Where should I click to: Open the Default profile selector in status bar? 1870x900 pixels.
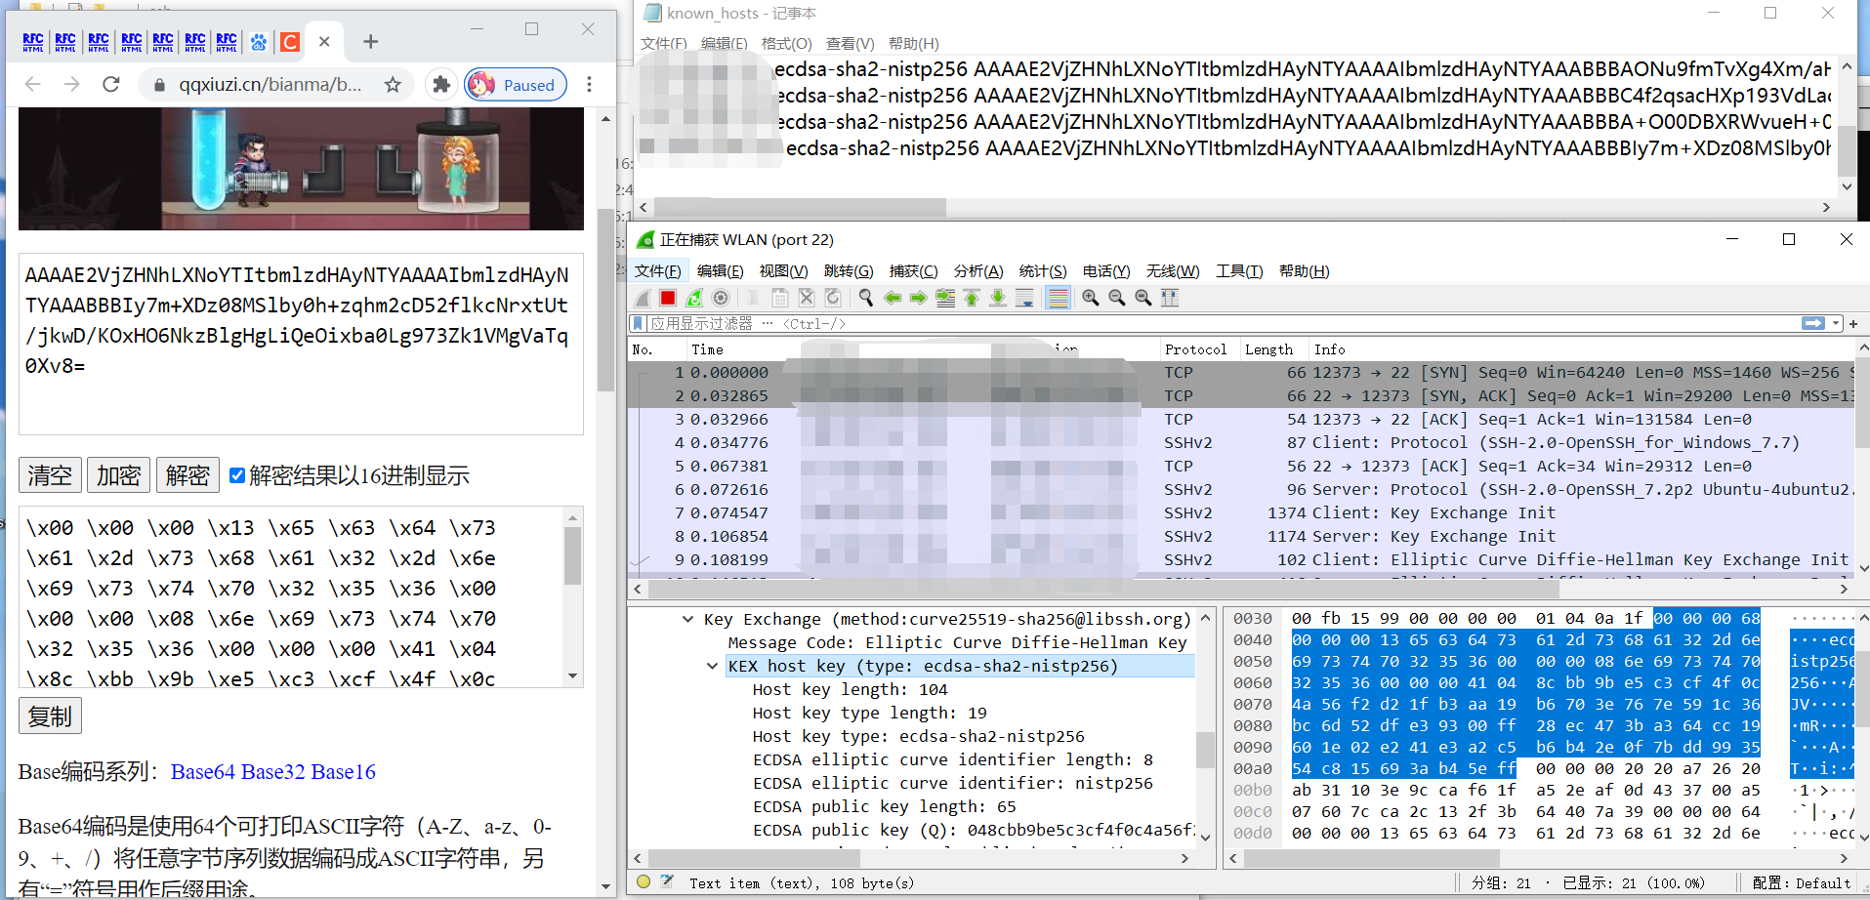pos(1801,882)
